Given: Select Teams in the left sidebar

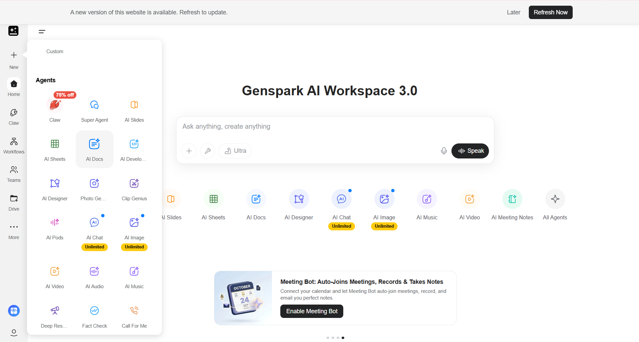Looking at the screenshot, I should (x=13, y=174).
